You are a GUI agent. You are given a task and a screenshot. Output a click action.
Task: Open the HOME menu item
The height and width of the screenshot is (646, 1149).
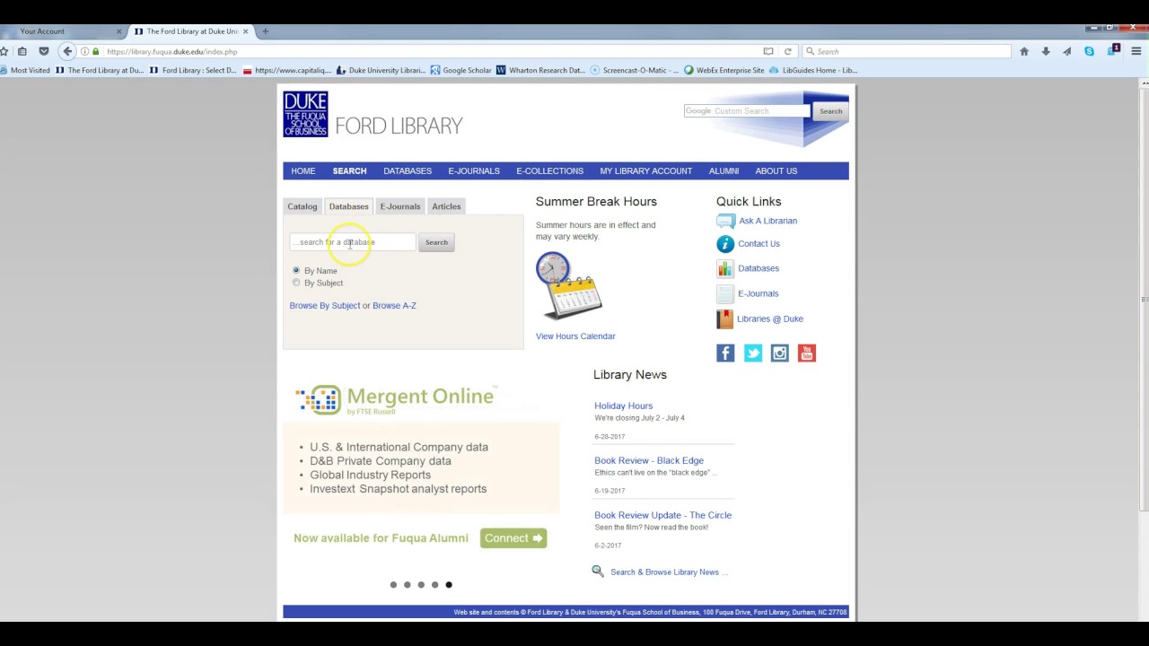pyautogui.click(x=303, y=170)
